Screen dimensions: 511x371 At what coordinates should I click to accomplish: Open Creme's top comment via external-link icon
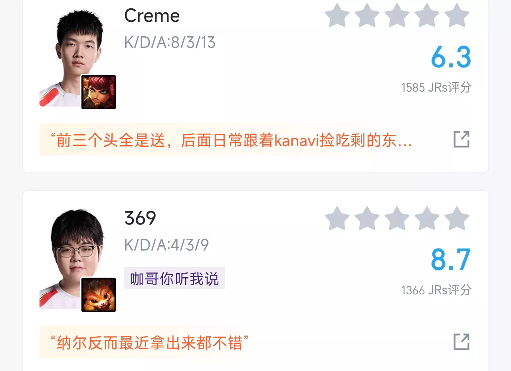pyautogui.click(x=461, y=139)
